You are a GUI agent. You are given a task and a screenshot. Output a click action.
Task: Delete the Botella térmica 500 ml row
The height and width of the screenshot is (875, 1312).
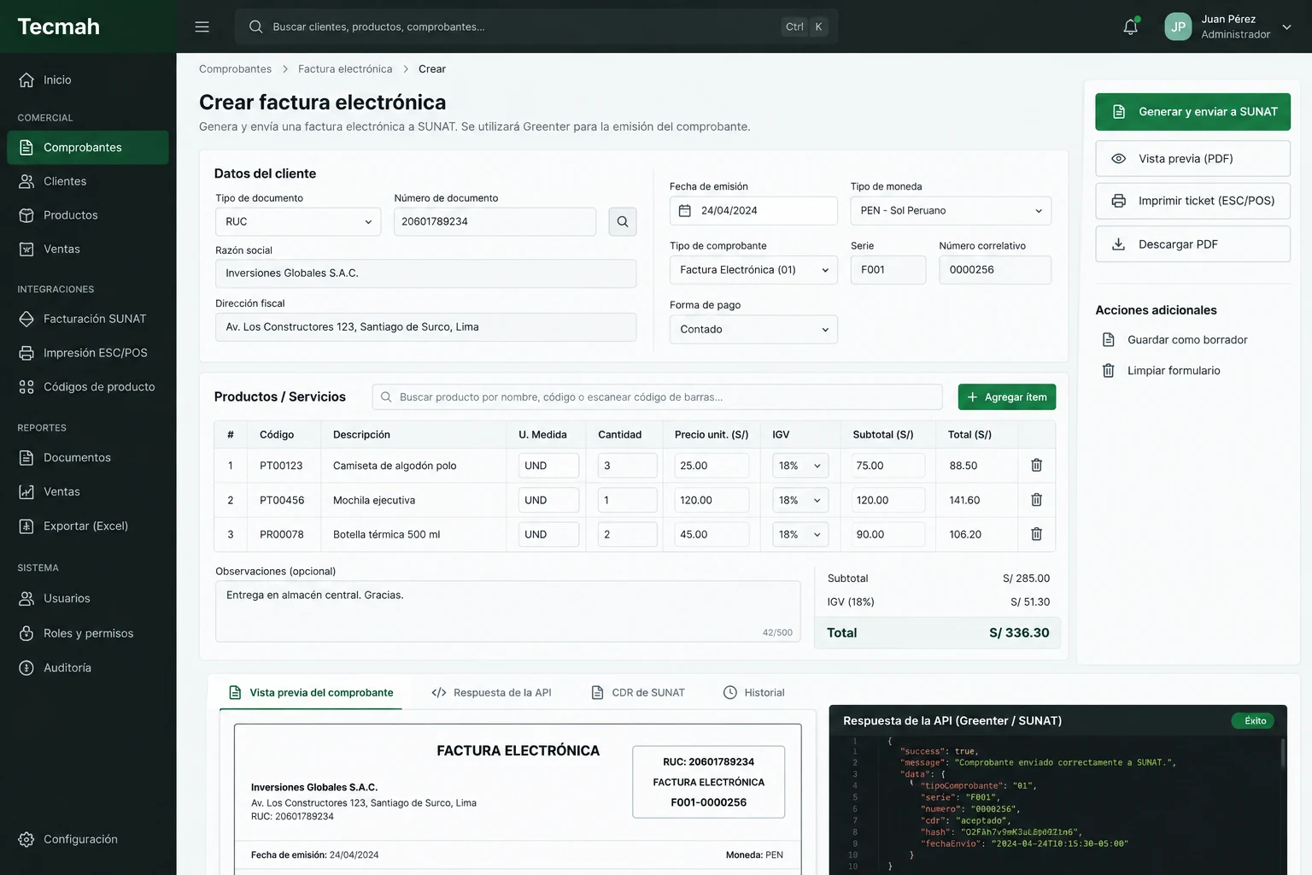coord(1036,534)
